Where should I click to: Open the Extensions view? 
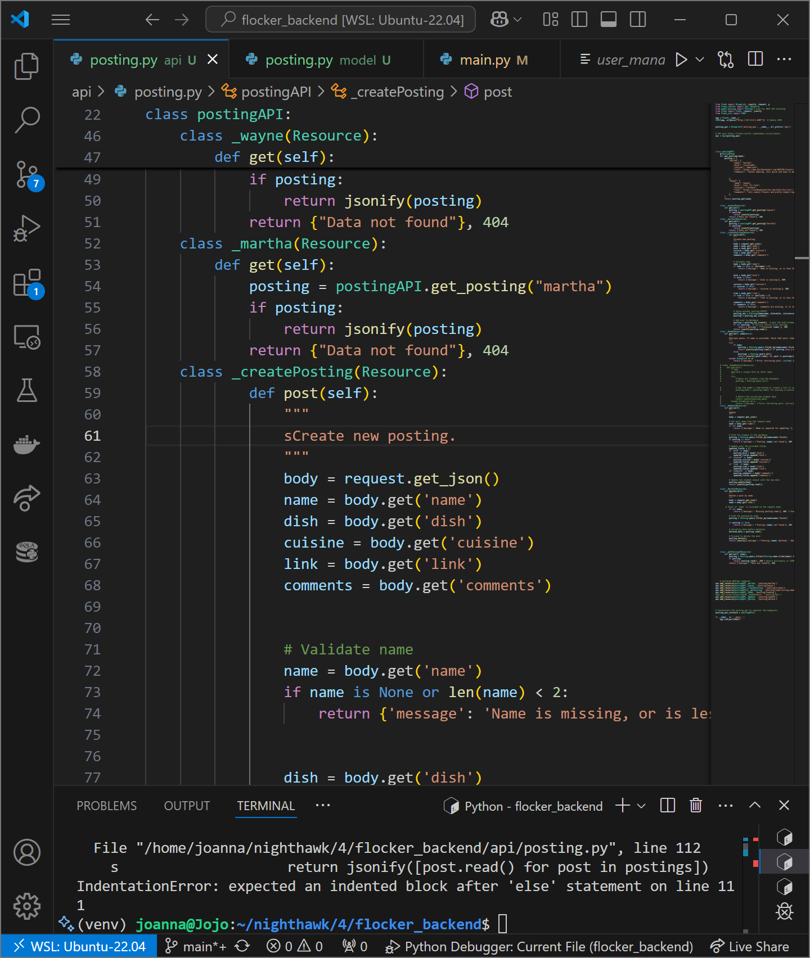coord(26,282)
